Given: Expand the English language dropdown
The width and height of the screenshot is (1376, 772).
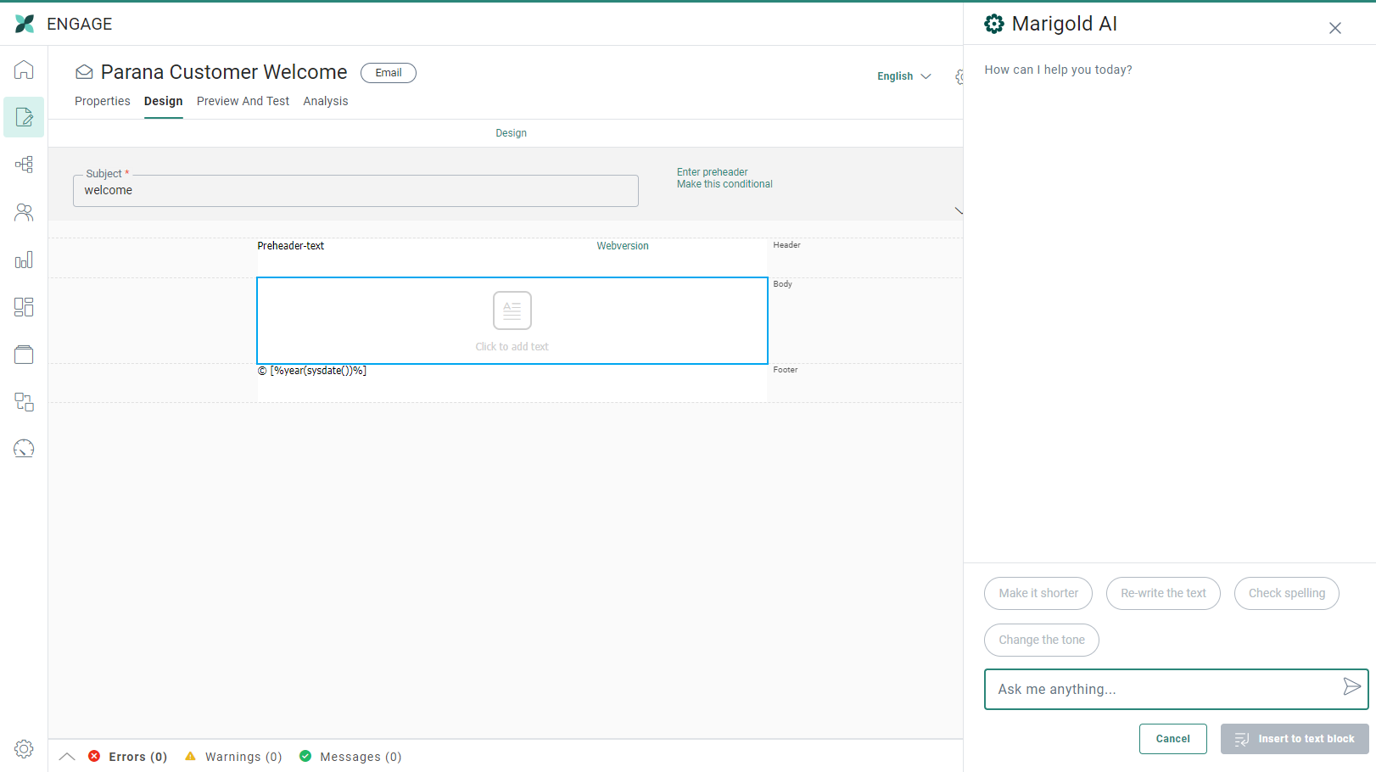Looking at the screenshot, I should pyautogui.click(x=903, y=76).
